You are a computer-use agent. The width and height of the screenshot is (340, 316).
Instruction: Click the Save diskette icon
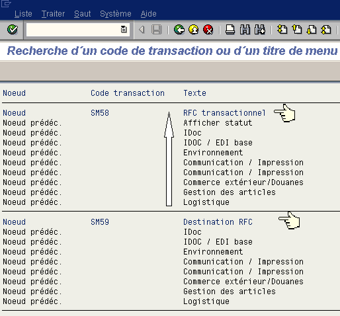[x=157, y=30]
